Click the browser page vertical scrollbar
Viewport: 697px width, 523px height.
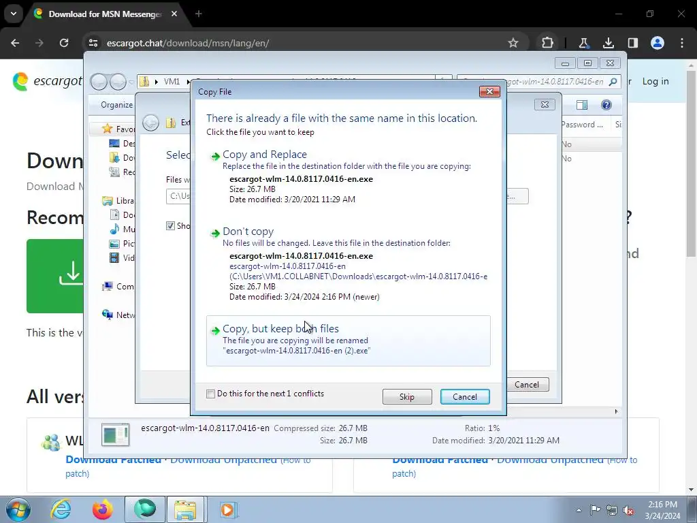click(x=691, y=163)
